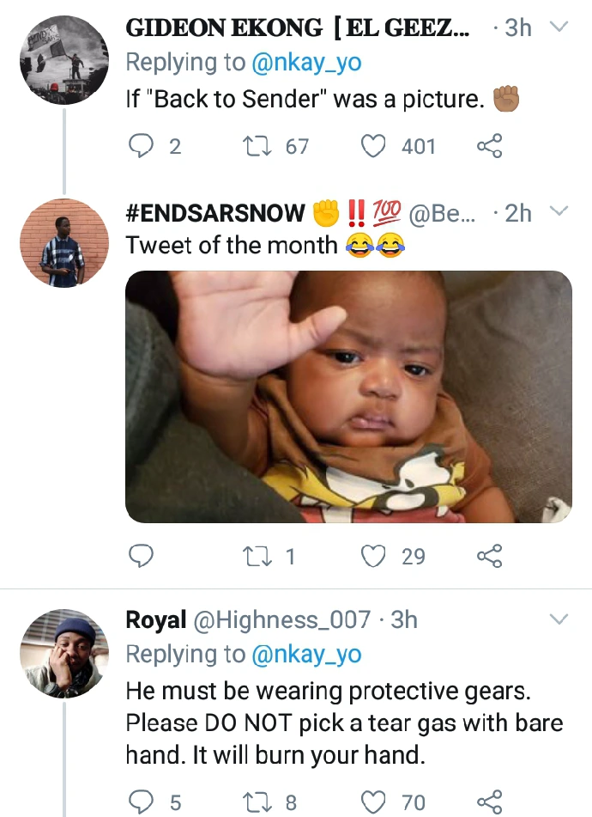Like Royal's tweet with 70 likes

(x=373, y=802)
